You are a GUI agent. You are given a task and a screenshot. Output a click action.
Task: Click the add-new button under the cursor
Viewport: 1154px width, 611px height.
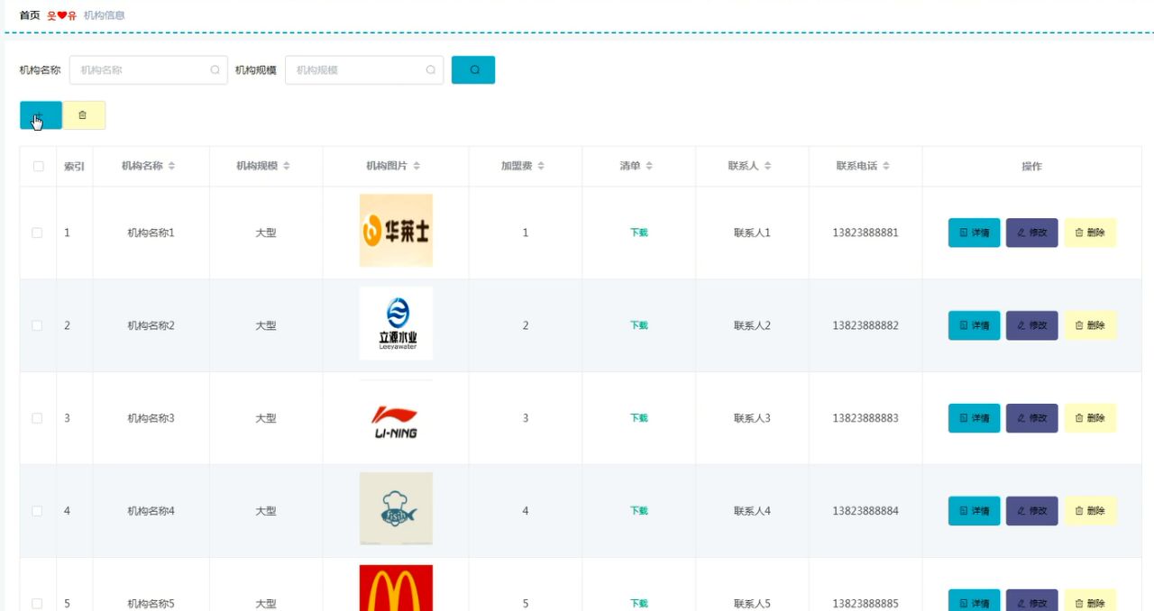41,115
